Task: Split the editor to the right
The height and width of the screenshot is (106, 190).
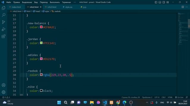Action: click(183, 7)
